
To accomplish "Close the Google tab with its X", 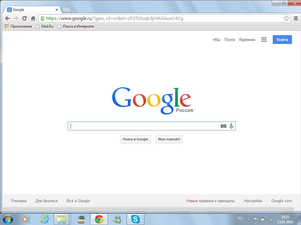I will tap(57, 10).
